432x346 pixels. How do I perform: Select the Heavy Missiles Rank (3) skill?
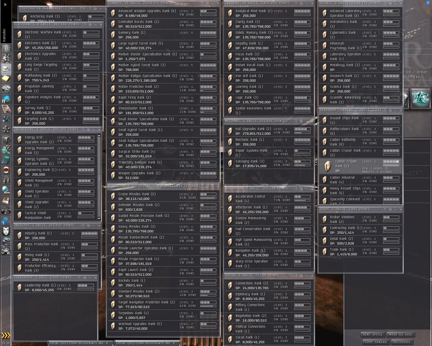tap(164, 229)
